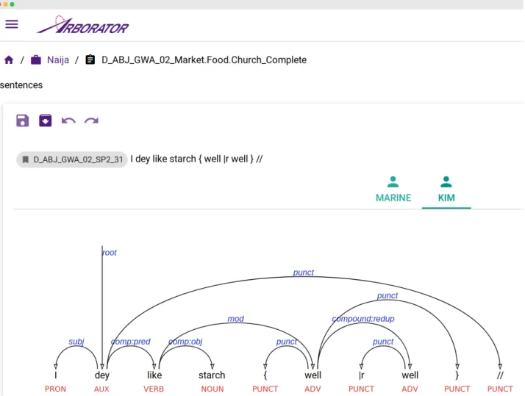Click the bookmark icon in sentence chip
Image resolution: width=525 pixels, height=396 pixels.
pyautogui.click(x=25, y=159)
